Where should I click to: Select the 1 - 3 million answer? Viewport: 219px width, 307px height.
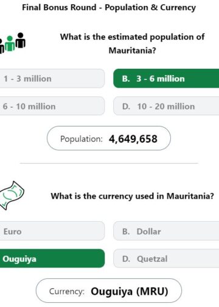click(x=52, y=79)
